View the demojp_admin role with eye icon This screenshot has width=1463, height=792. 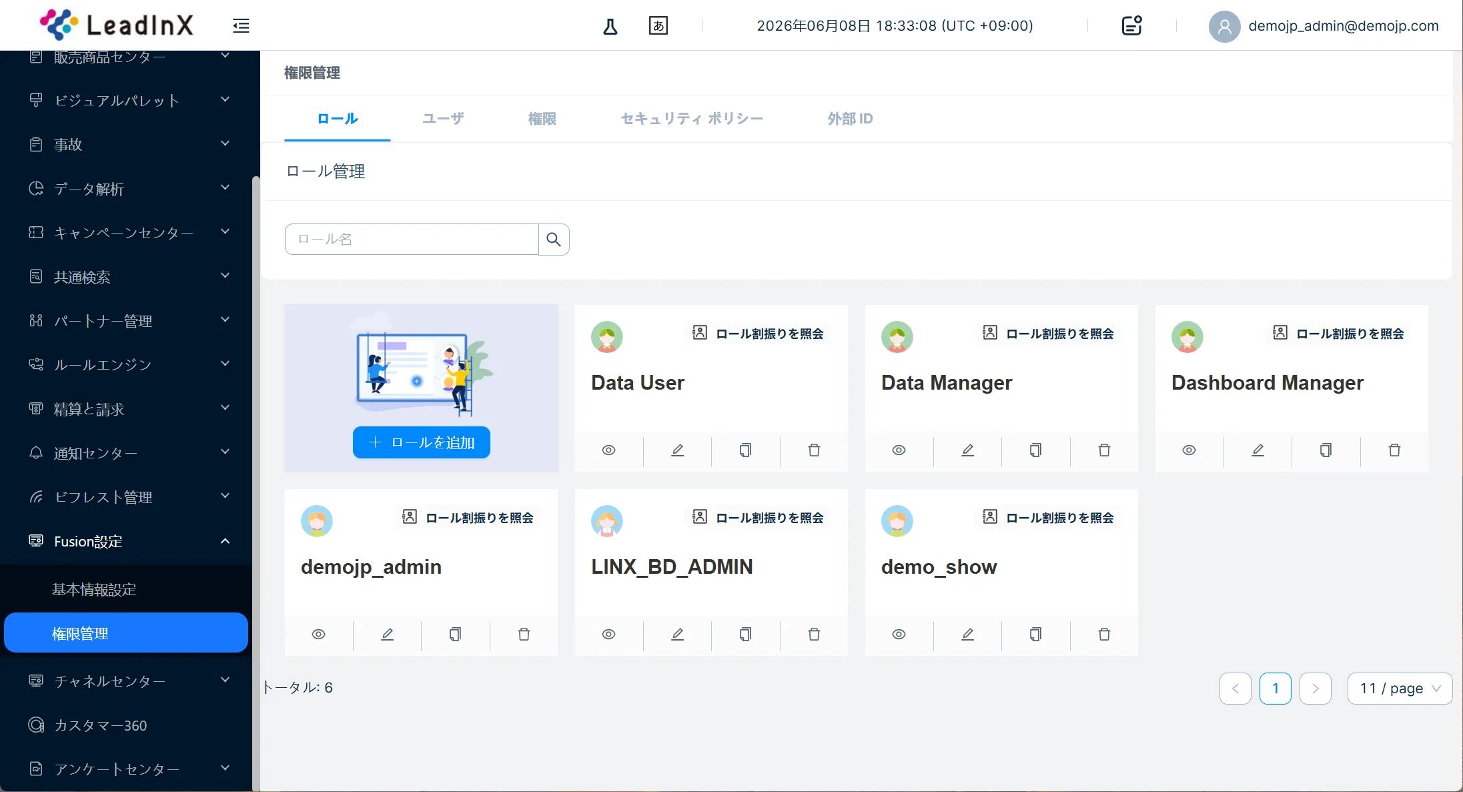pyautogui.click(x=318, y=635)
